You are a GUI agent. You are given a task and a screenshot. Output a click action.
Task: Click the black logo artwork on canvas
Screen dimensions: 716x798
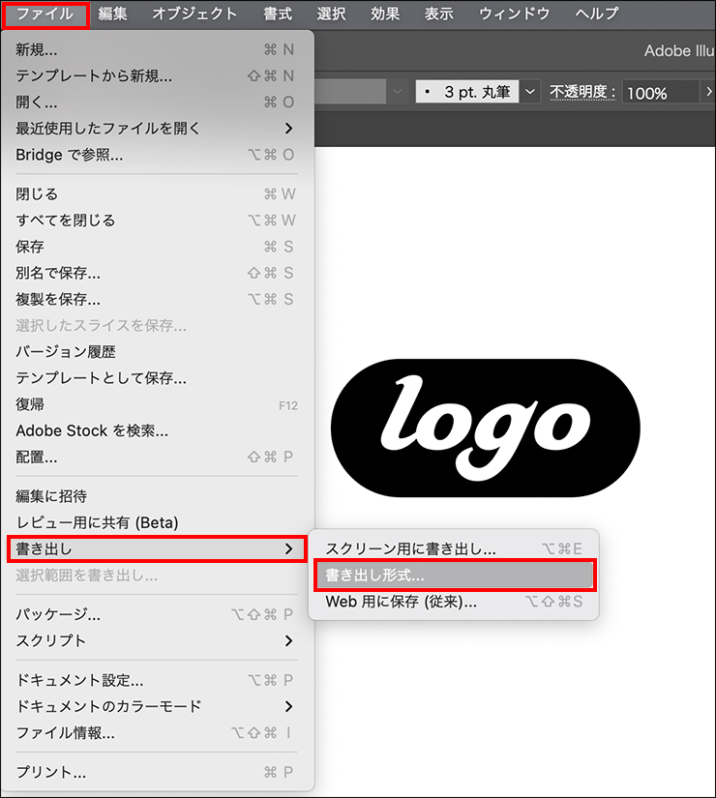coord(486,428)
